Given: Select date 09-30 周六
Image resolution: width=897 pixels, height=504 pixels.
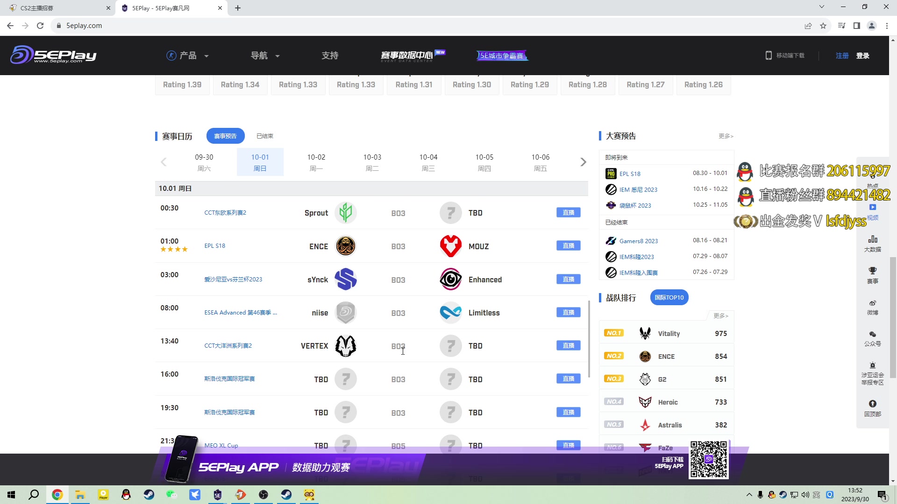Looking at the screenshot, I should (204, 162).
